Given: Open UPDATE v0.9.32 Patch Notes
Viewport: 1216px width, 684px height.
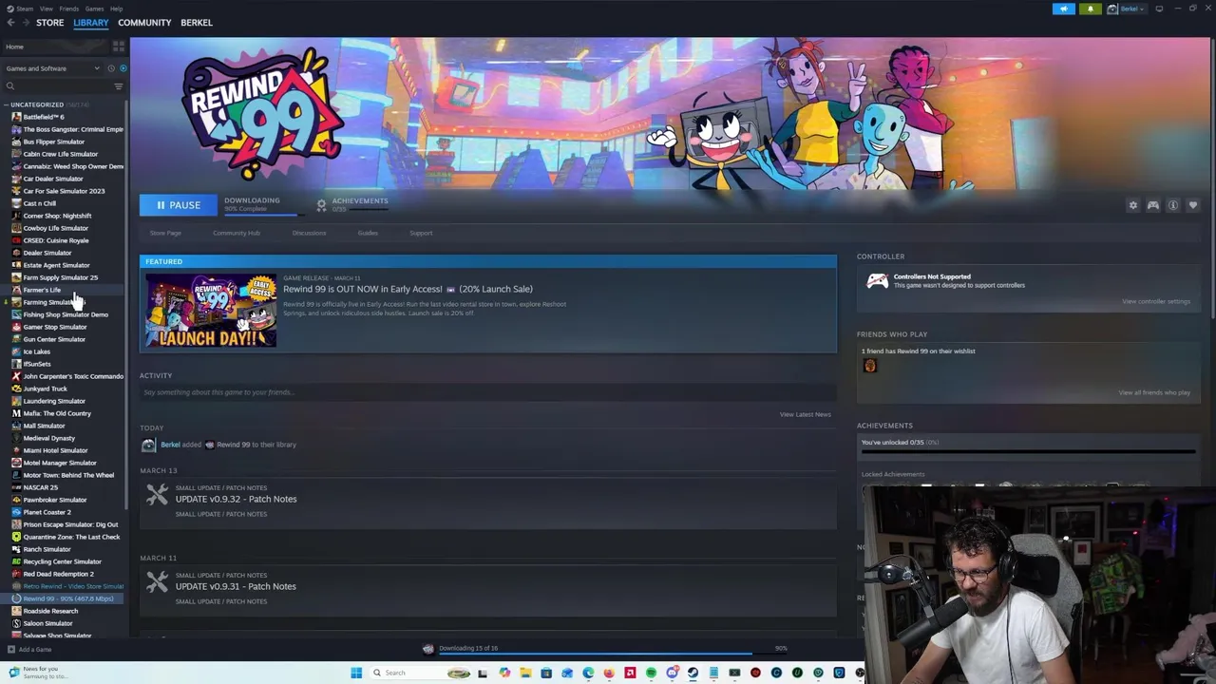Looking at the screenshot, I should [x=236, y=499].
